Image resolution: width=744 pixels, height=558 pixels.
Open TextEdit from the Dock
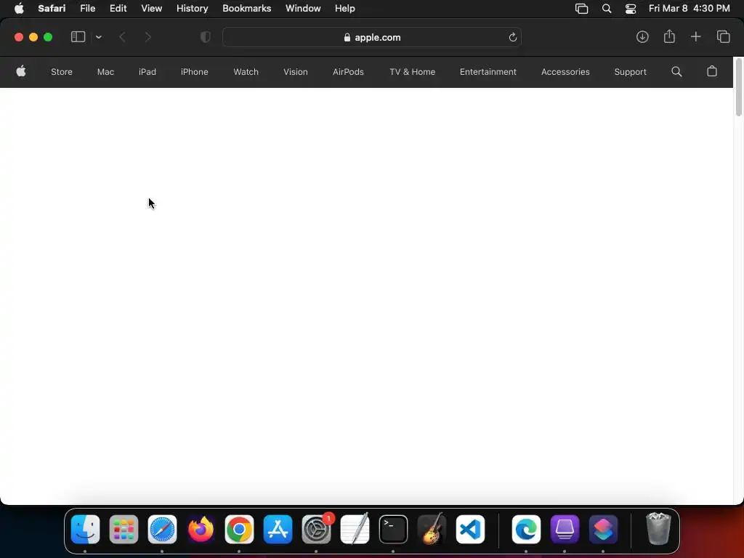pyautogui.click(x=355, y=529)
